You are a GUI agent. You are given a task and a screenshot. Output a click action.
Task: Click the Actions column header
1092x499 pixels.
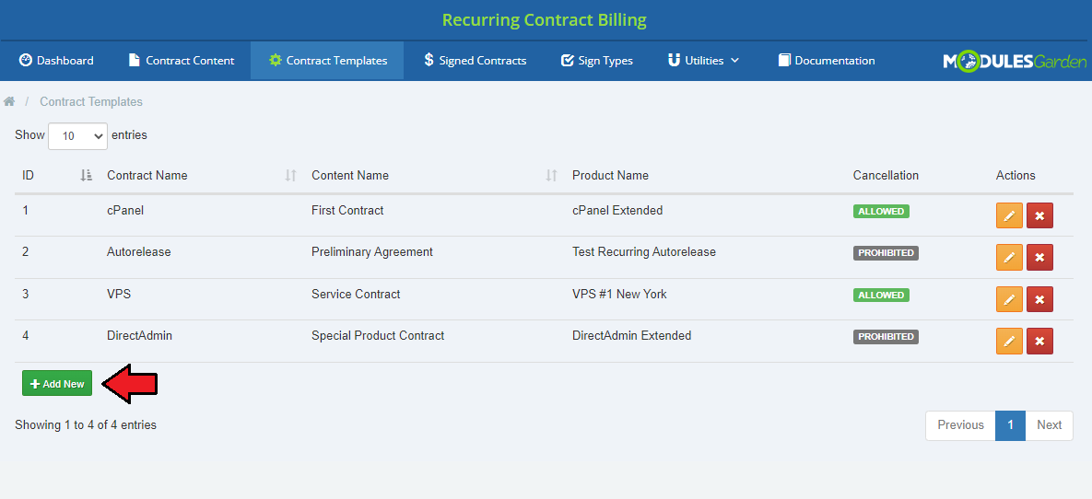1016,175
